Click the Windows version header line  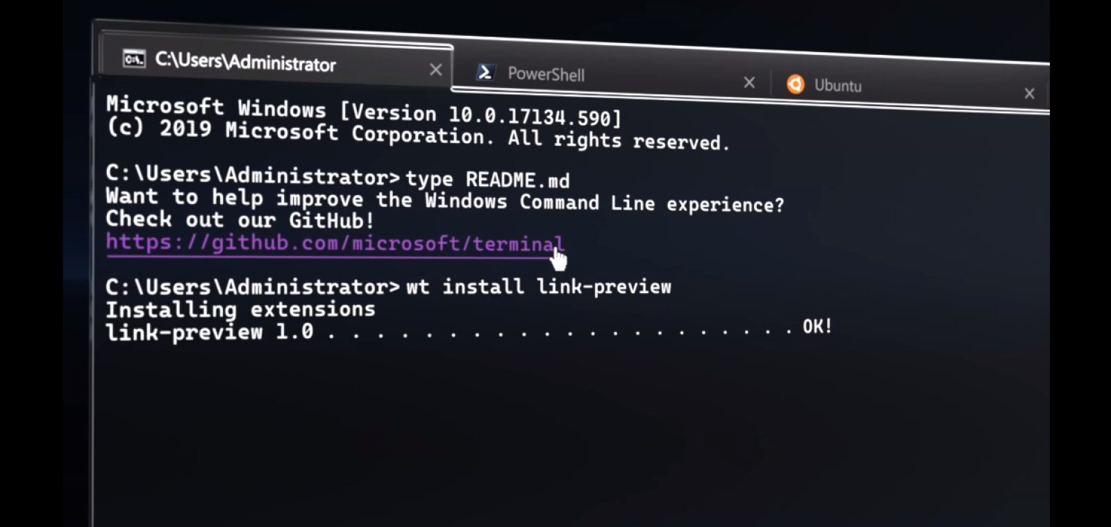(364, 111)
